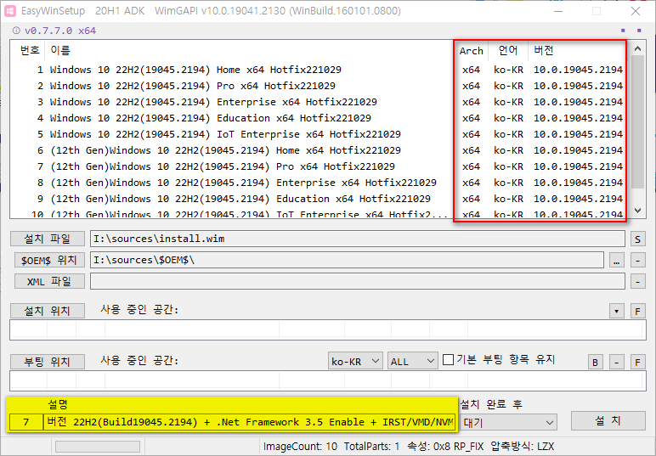This screenshot has height=456, width=656.
Task: Toggle 기본 부팅 항목 유지 checkbox
Action: pos(448,360)
